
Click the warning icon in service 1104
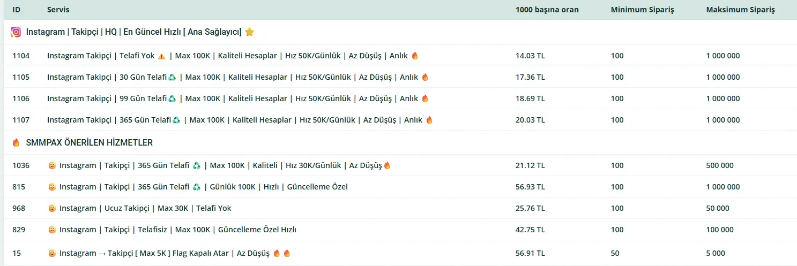click(x=161, y=56)
